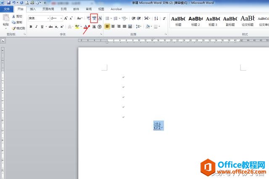Toggle Center alignment

[113, 26]
